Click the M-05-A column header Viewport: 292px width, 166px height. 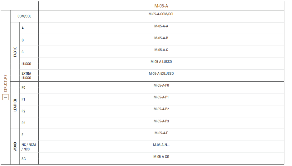(161, 6)
